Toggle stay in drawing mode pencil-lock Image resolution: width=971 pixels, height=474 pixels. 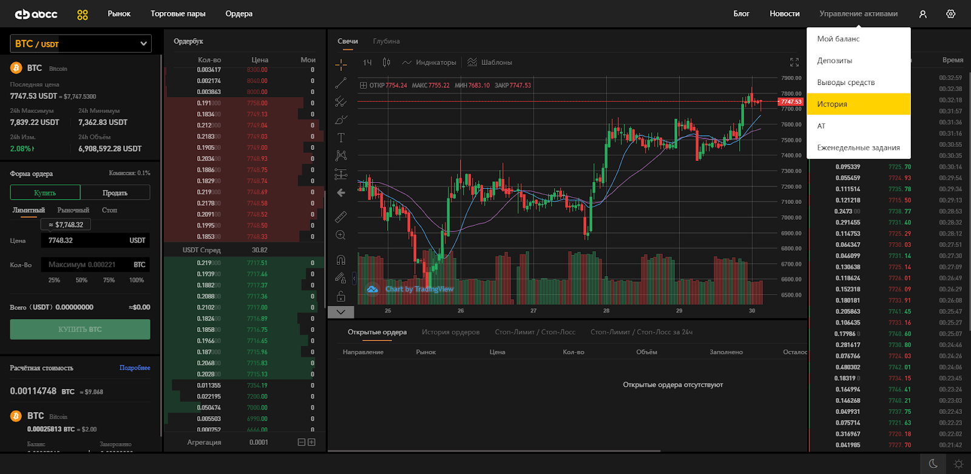click(341, 278)
